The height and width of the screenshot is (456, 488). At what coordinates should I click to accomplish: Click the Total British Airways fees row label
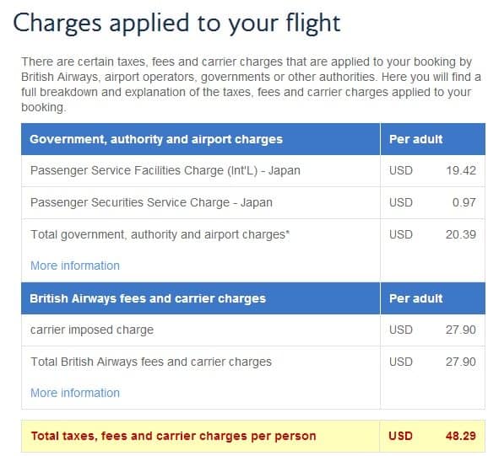tap(151, 362)
